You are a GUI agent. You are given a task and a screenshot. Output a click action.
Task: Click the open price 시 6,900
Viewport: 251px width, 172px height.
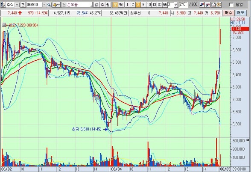[178, 13]
